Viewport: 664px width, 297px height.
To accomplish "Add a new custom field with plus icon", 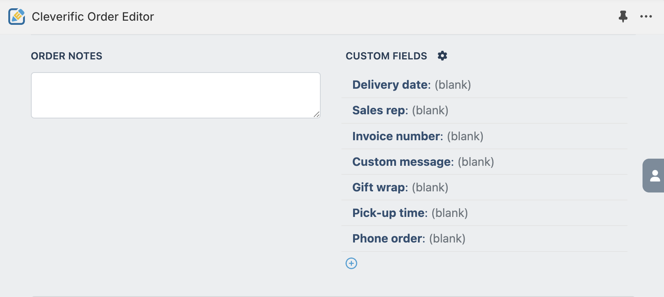I will point(351,263).
